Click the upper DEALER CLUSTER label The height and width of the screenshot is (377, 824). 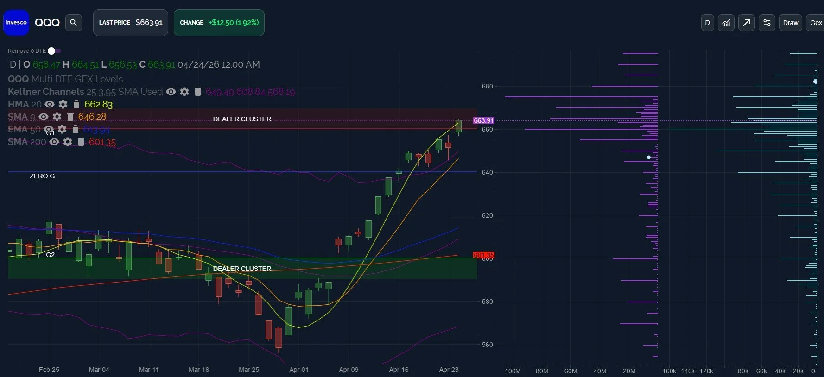(242, 119)
